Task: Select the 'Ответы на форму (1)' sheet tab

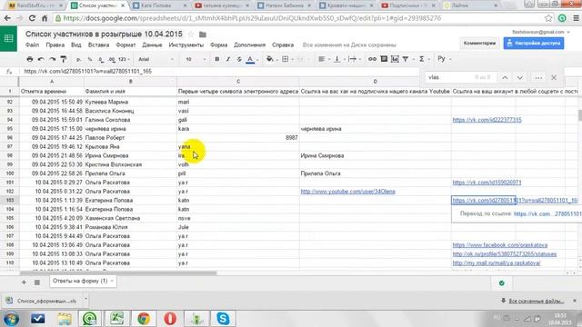Action: tap(83, 281)
